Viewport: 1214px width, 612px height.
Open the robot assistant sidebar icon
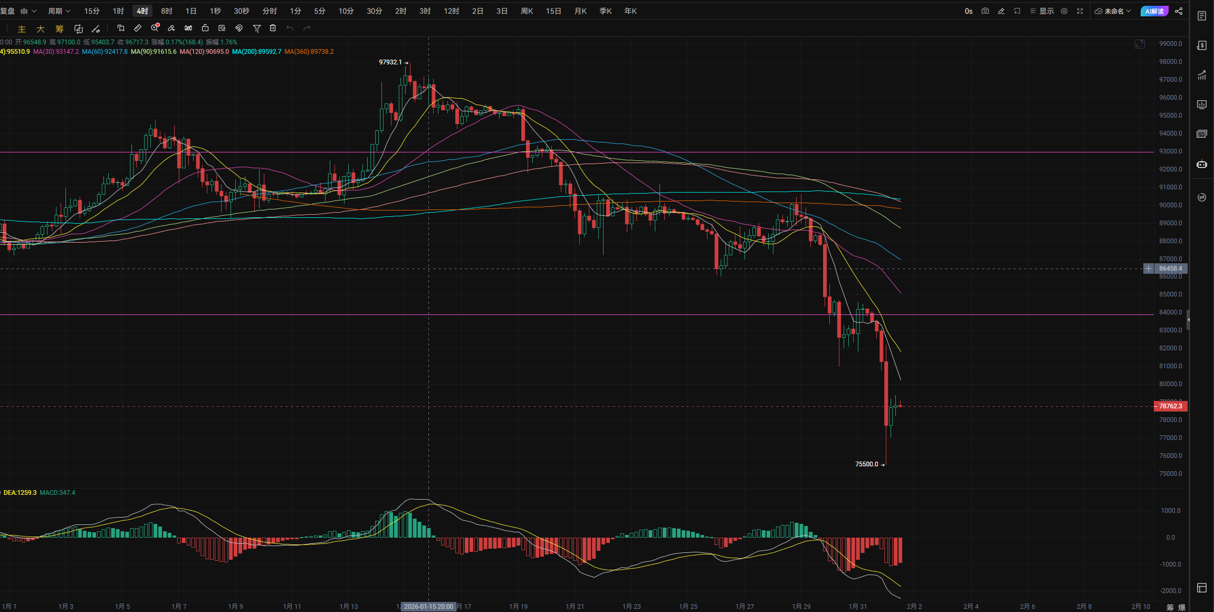1202,164
